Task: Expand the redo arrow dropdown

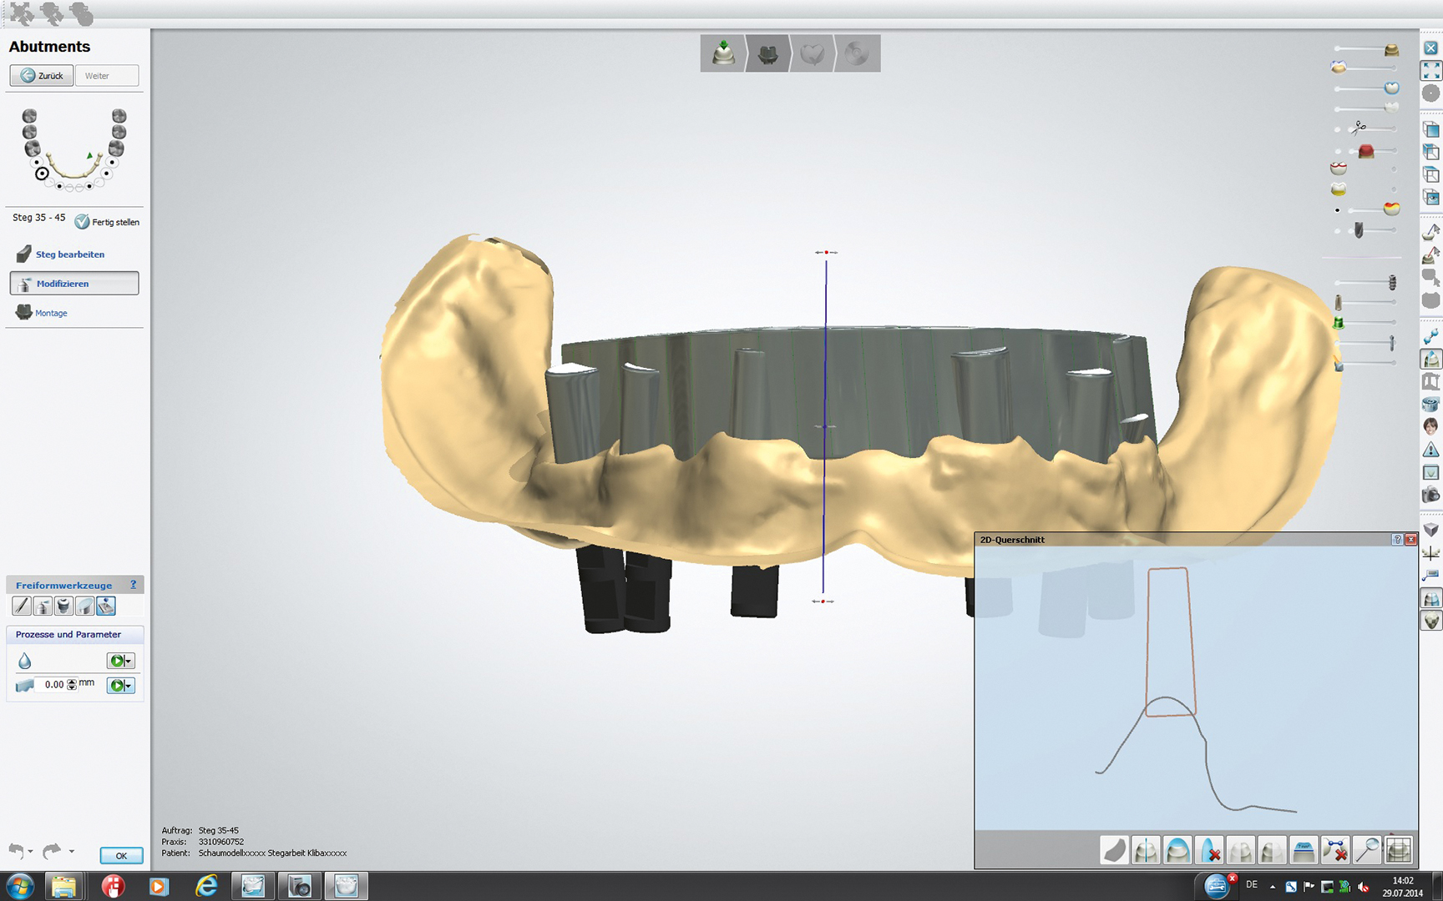Action: pyautogui.click(x=72, y=852)
